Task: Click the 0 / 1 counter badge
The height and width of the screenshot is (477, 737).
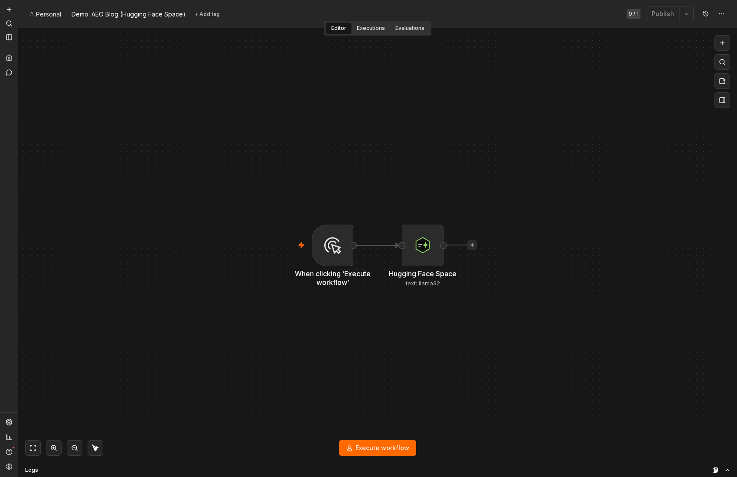Action: [633, 14]
